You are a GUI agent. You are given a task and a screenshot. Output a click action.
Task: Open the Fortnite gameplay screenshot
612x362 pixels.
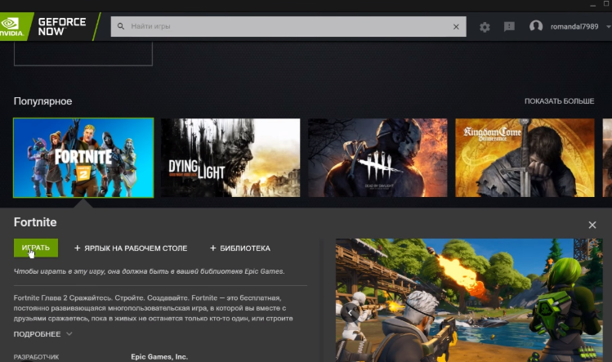(469, 300)
